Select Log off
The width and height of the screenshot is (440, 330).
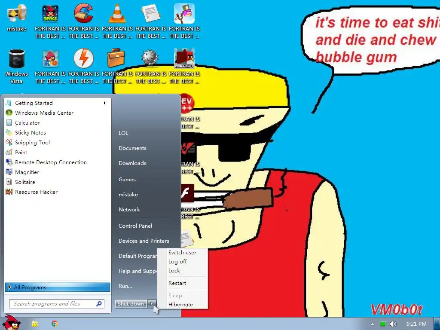(x=177, y=262)
